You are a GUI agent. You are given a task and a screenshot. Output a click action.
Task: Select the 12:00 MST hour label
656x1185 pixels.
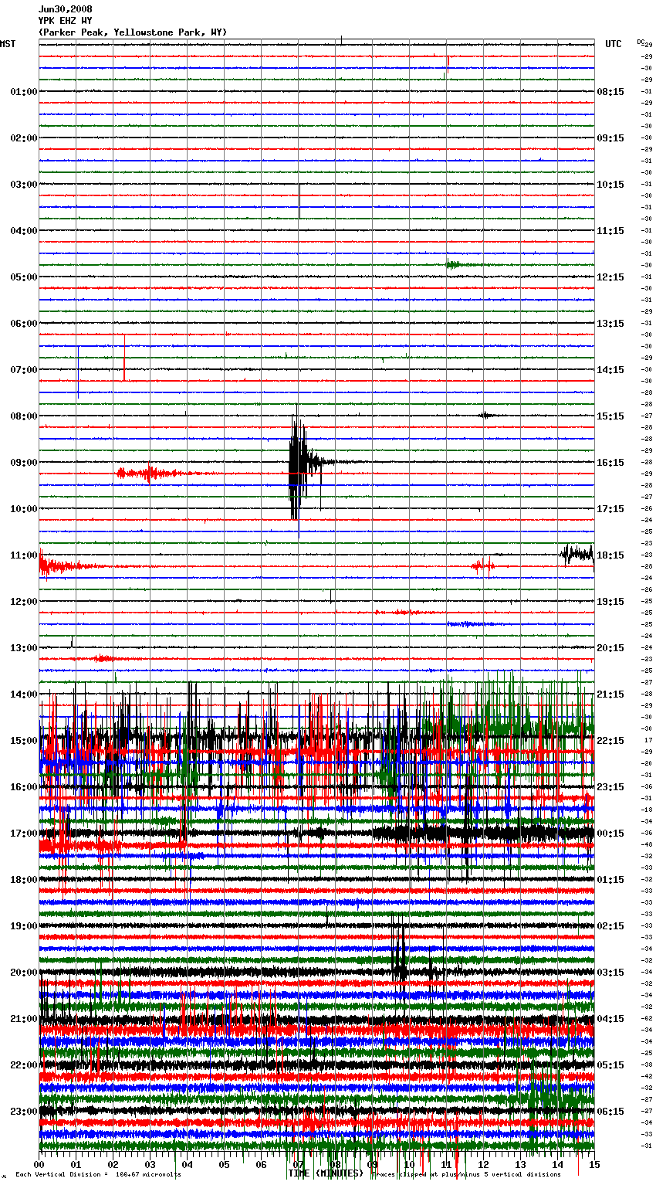(24, 602)
